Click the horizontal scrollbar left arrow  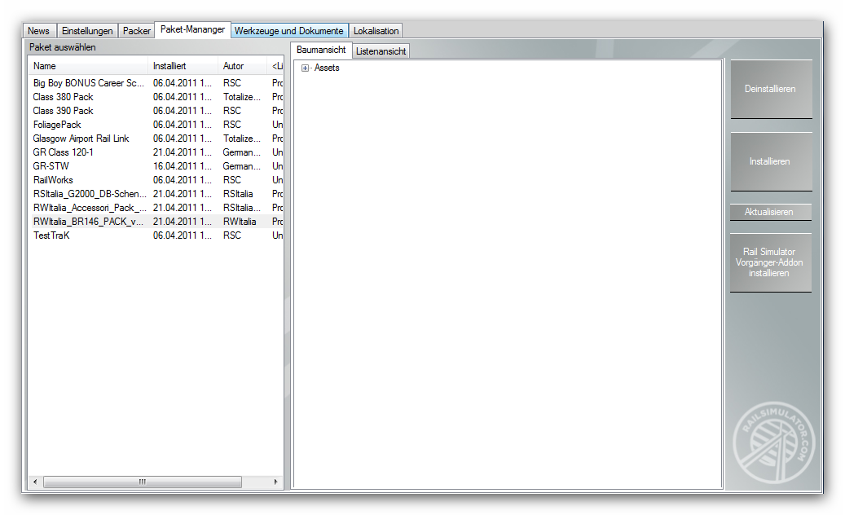[35, 482]
